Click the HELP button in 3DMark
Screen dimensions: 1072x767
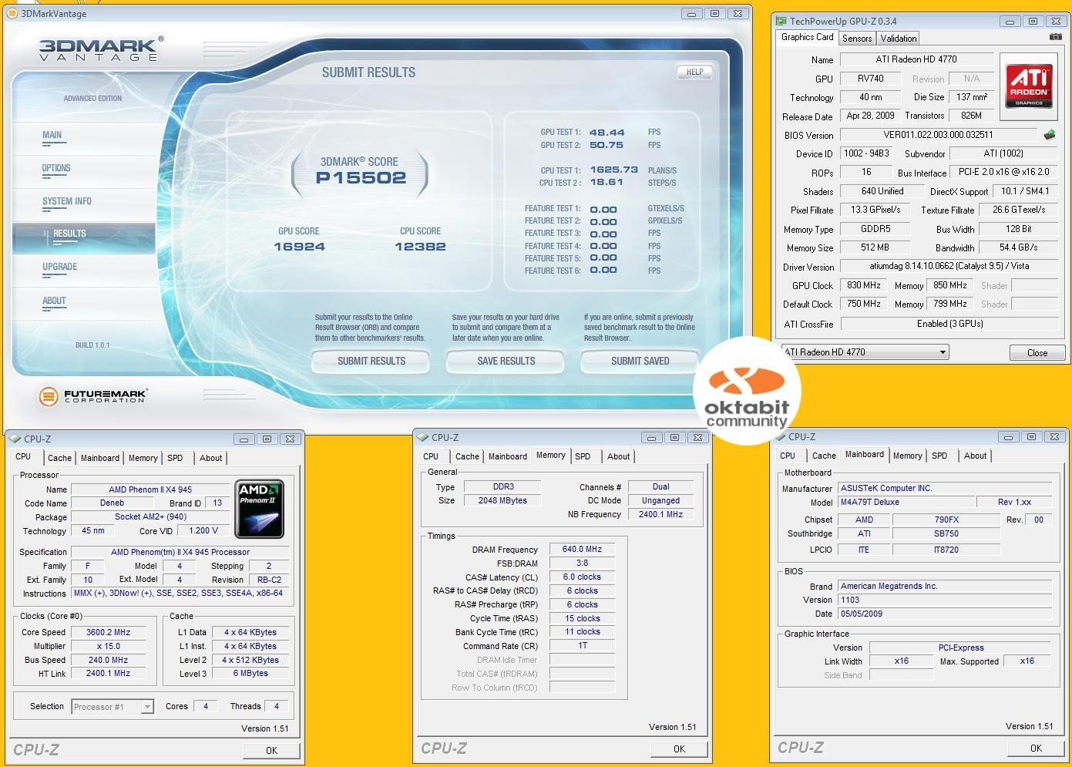694,72
